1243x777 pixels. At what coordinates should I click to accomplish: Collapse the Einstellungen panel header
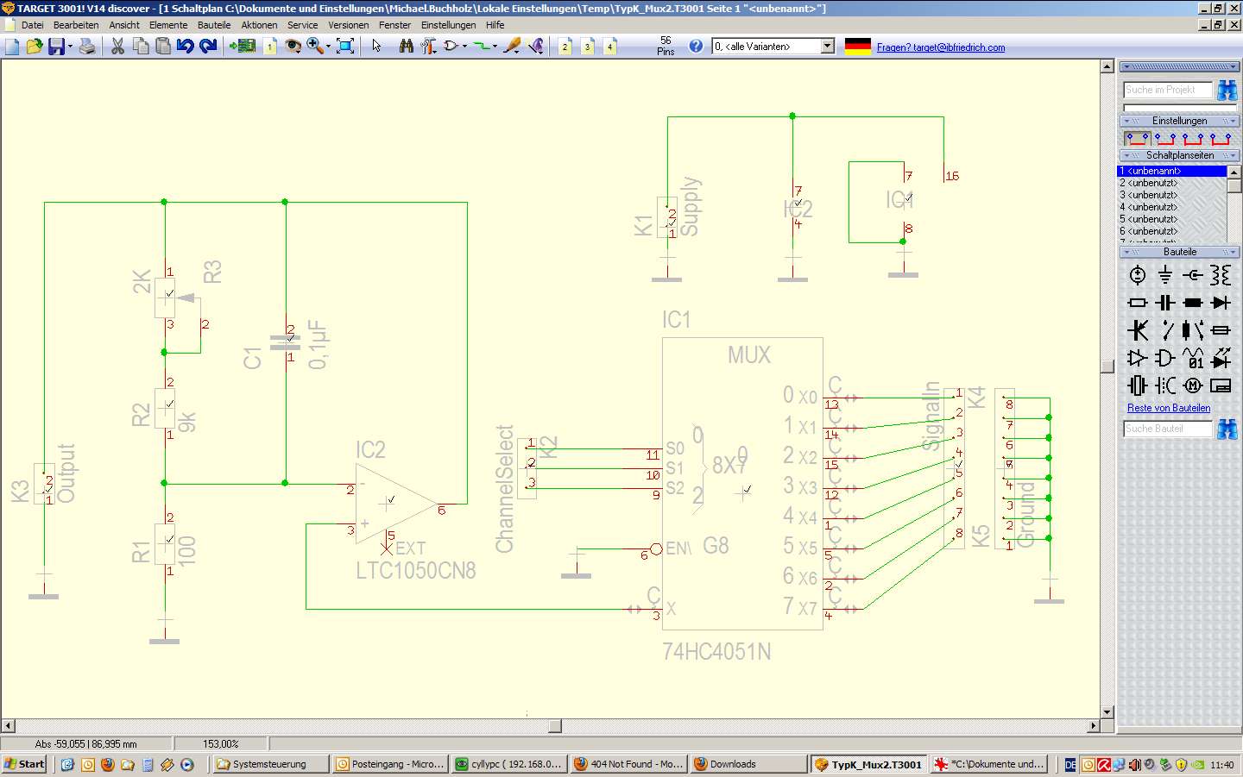click(1180, 121)
